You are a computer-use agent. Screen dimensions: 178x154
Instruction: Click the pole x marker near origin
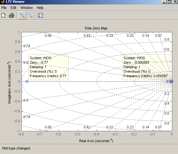point(167,81)
